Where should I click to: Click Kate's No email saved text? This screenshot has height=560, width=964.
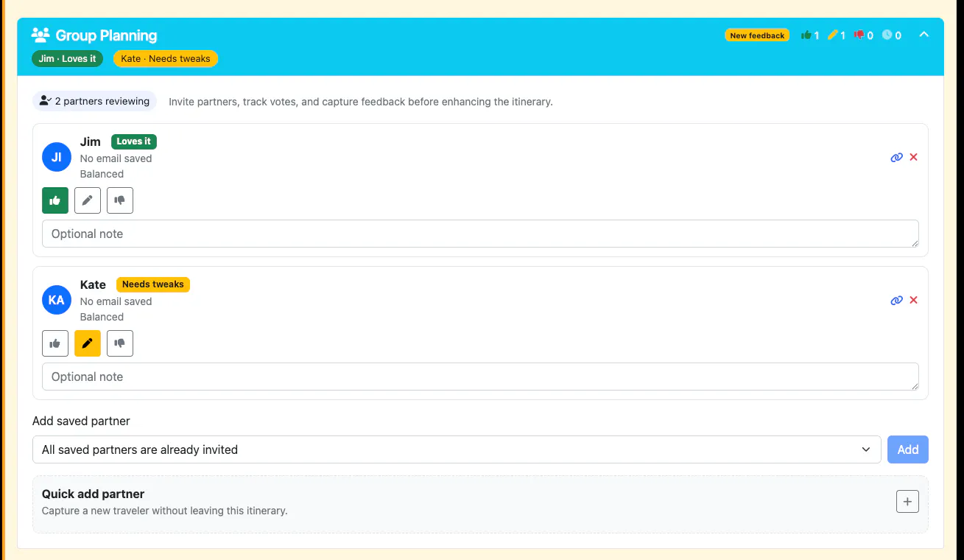(116, 301)
